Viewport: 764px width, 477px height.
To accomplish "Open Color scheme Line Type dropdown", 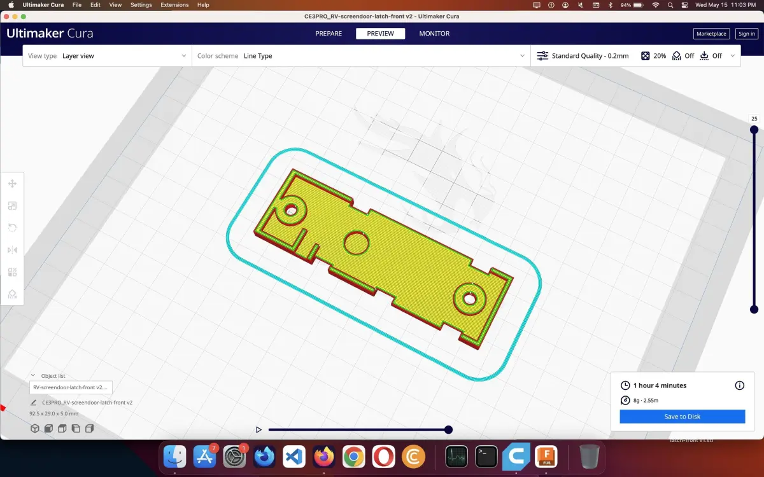I will (x=361, y=56).
